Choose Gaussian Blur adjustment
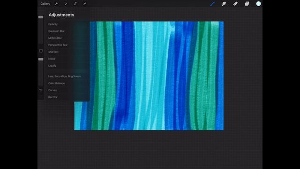The height and width of the screenshot is (169, 300). (56, 31)
